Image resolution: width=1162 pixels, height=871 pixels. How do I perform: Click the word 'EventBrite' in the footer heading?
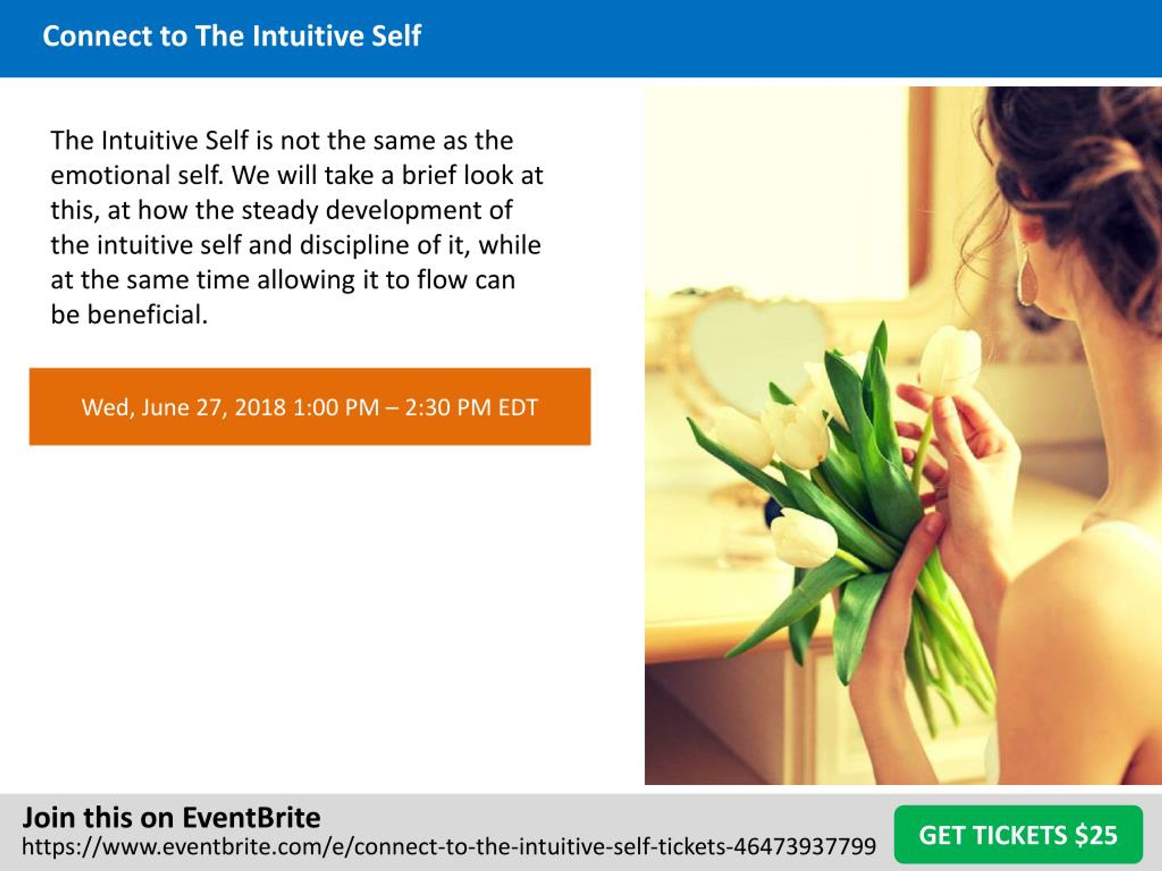251,818
